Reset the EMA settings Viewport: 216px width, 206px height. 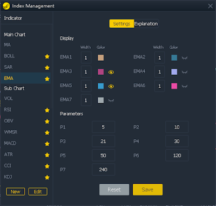[114, 190]
